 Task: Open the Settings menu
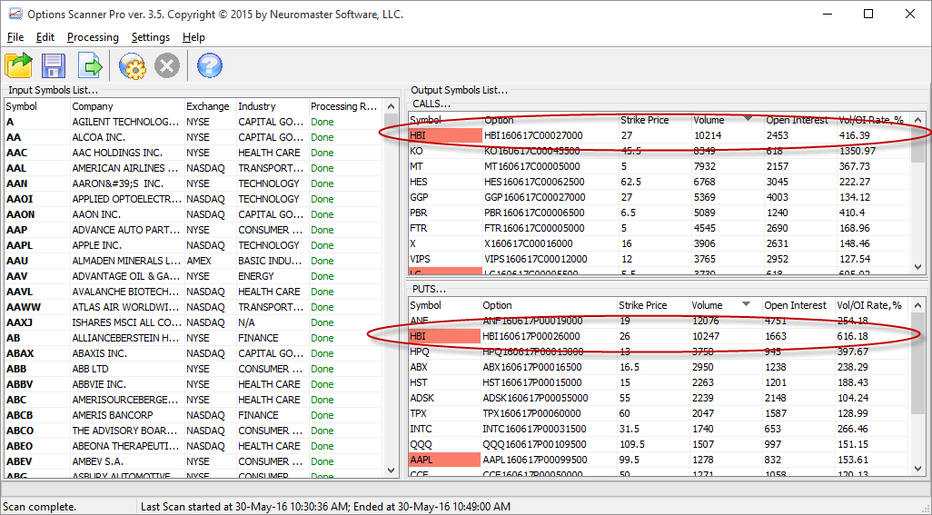coord(151,37)
